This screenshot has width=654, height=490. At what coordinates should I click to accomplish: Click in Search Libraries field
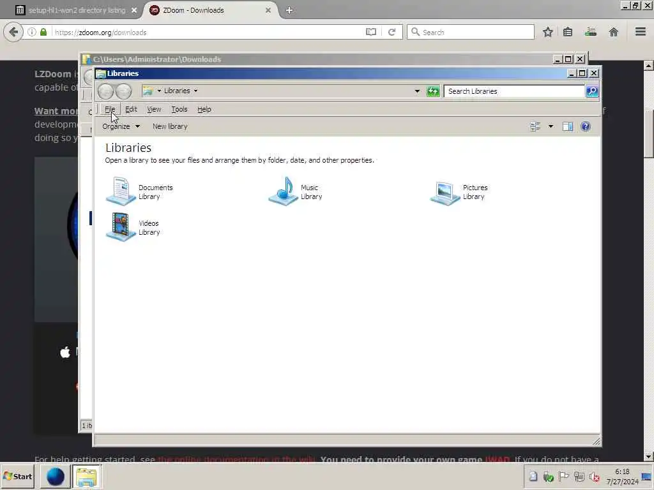click(x=514, y=91)
